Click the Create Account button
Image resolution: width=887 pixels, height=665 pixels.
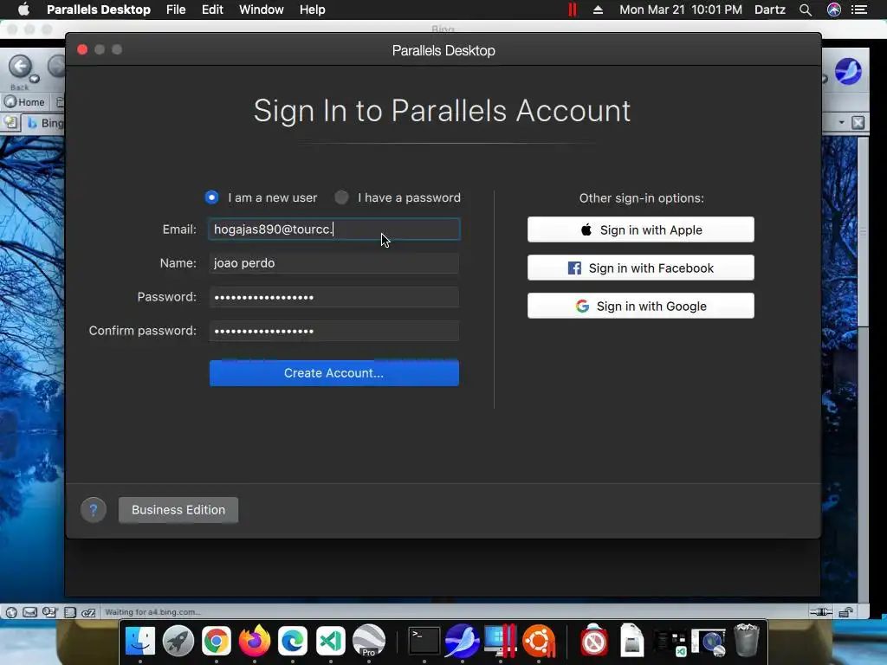tap(333, 373)
